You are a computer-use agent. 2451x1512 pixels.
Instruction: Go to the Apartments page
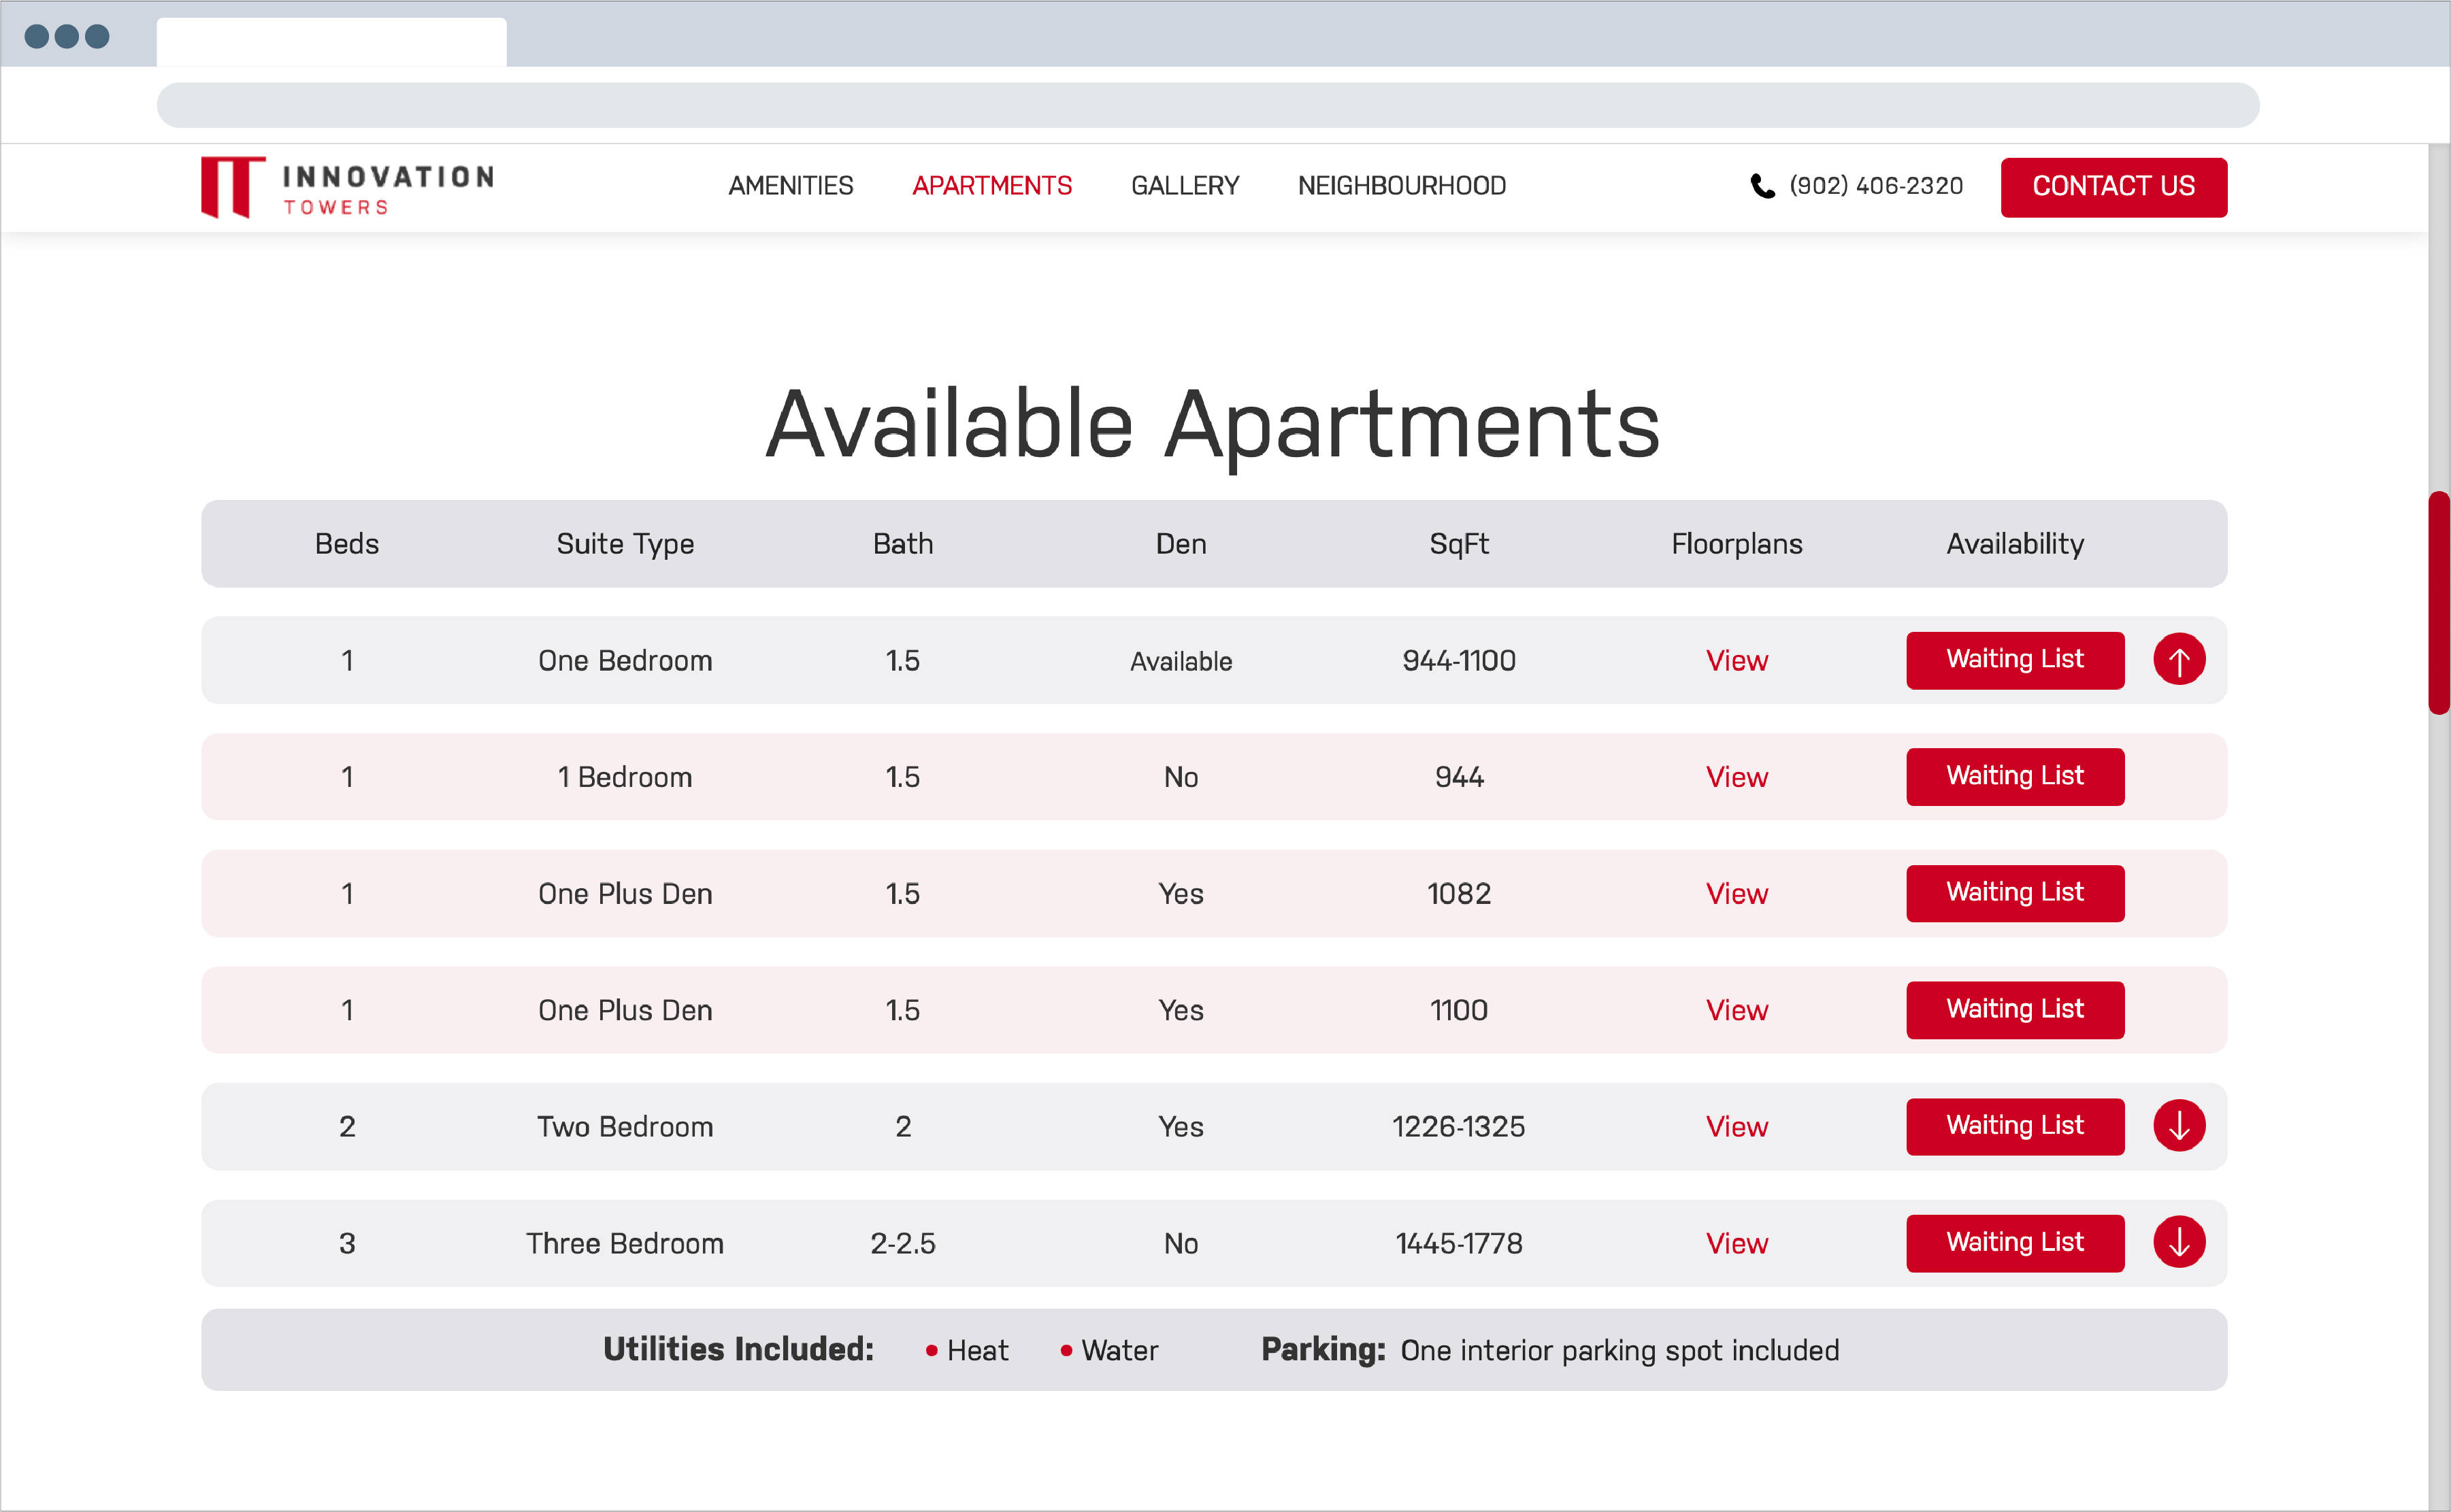991,186
